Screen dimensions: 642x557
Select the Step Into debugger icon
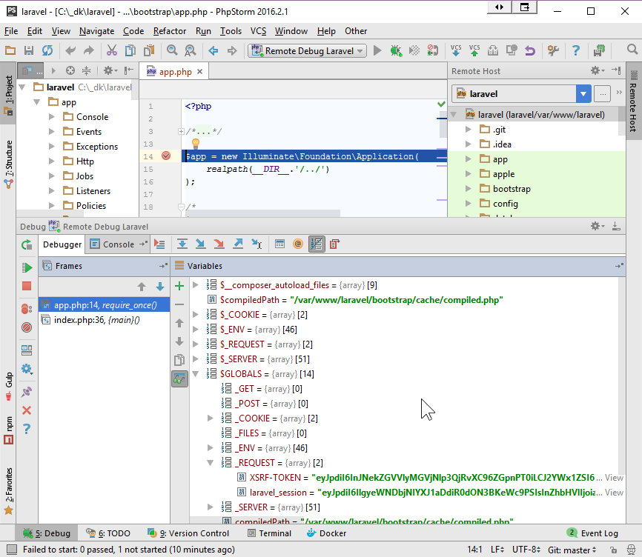pyautogui.click(x=202, y=244)
